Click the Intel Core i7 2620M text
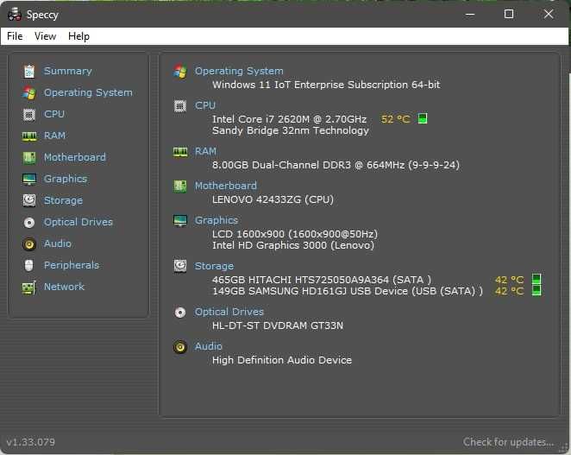Viewport: 571px width, 455px height. pyautogui.click(x=289, y=119)
